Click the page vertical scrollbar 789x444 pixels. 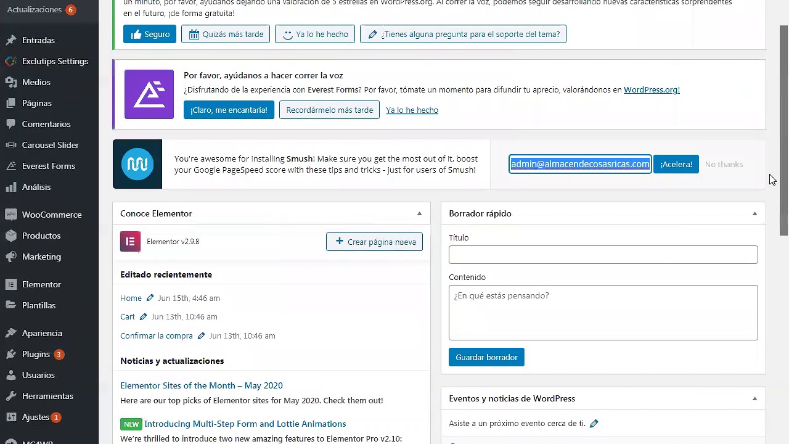(783, 129)
